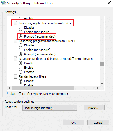Choose Prompt (recommended) for launching unsafe files
The width and height of the screenshot is (113, 131).
[x=37, y=36]
